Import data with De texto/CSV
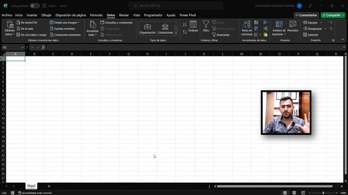The height and width of the screenshot is (195, 348). [27, 23]
